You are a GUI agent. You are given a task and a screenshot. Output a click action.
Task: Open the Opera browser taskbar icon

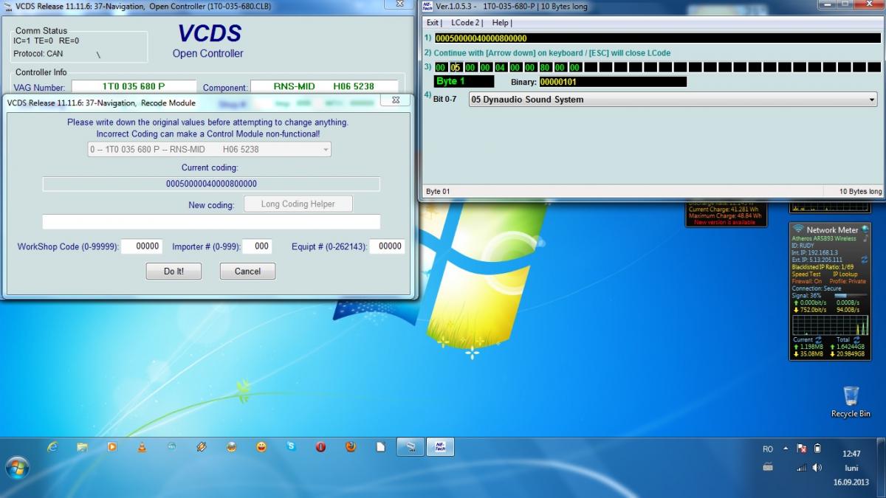(320, 447)
